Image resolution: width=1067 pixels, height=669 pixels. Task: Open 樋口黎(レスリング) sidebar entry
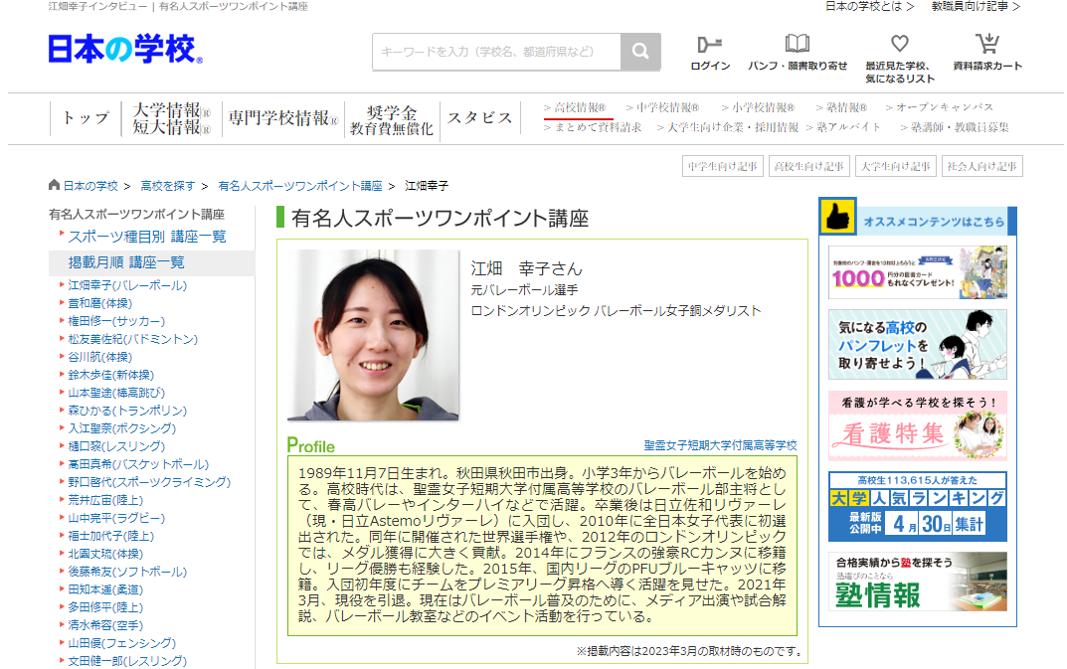[x=116, y=446]
